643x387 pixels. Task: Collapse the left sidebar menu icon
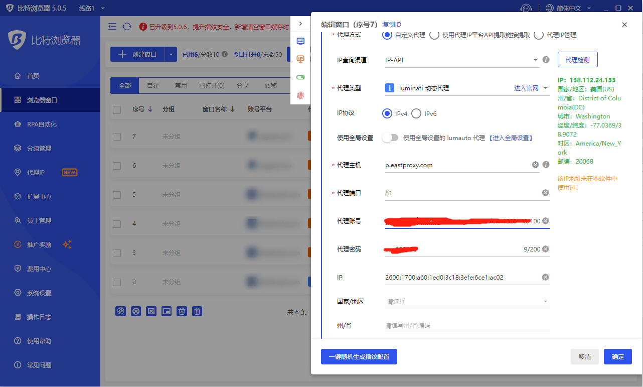click(112, 26)
